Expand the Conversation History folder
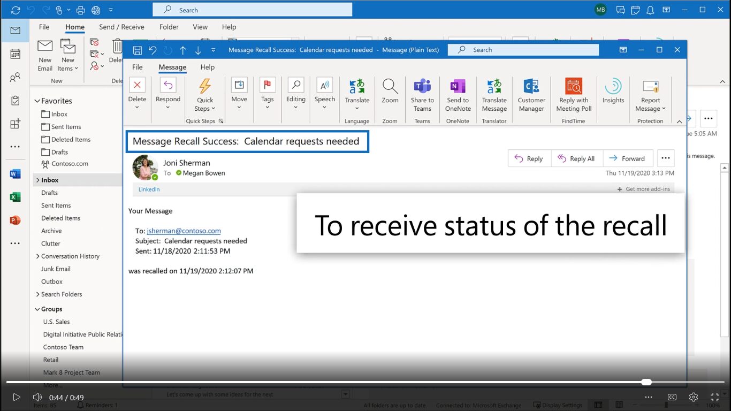This screenshot has height=411, width=731. [37, 256]
